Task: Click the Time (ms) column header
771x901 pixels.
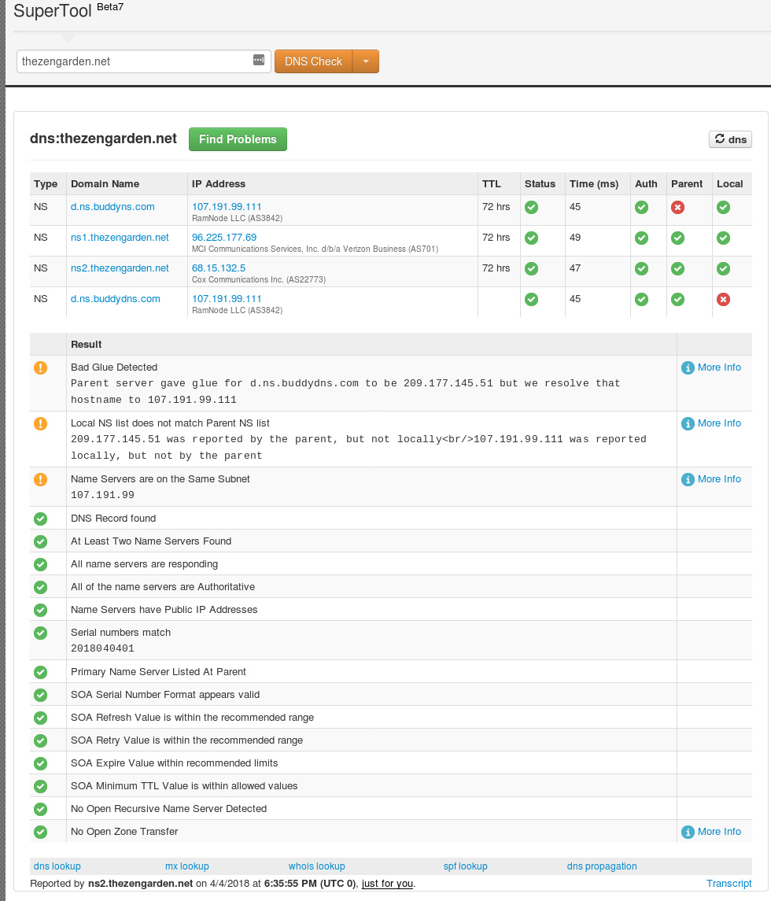Action: pyautogui.click(x=594, y=184)
